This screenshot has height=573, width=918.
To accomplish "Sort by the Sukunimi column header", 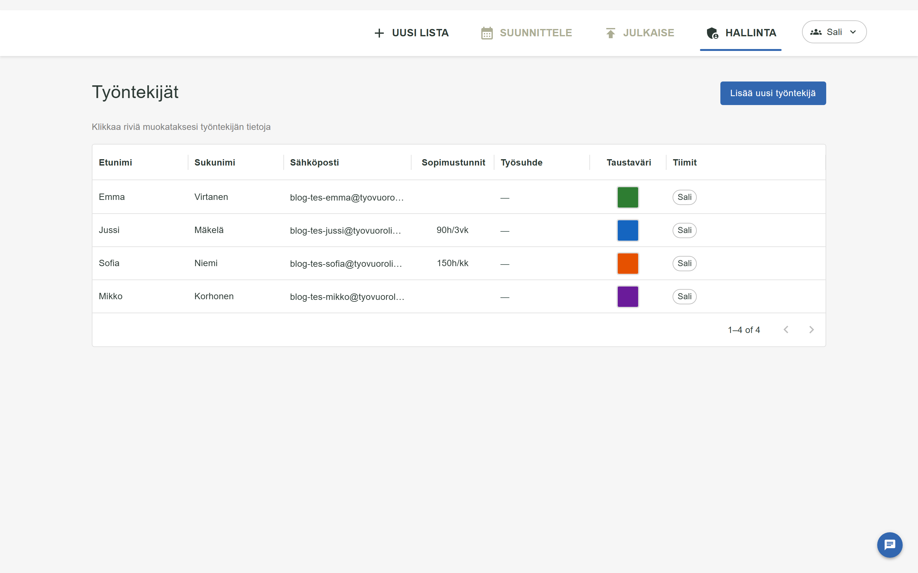I will point(215,163).
